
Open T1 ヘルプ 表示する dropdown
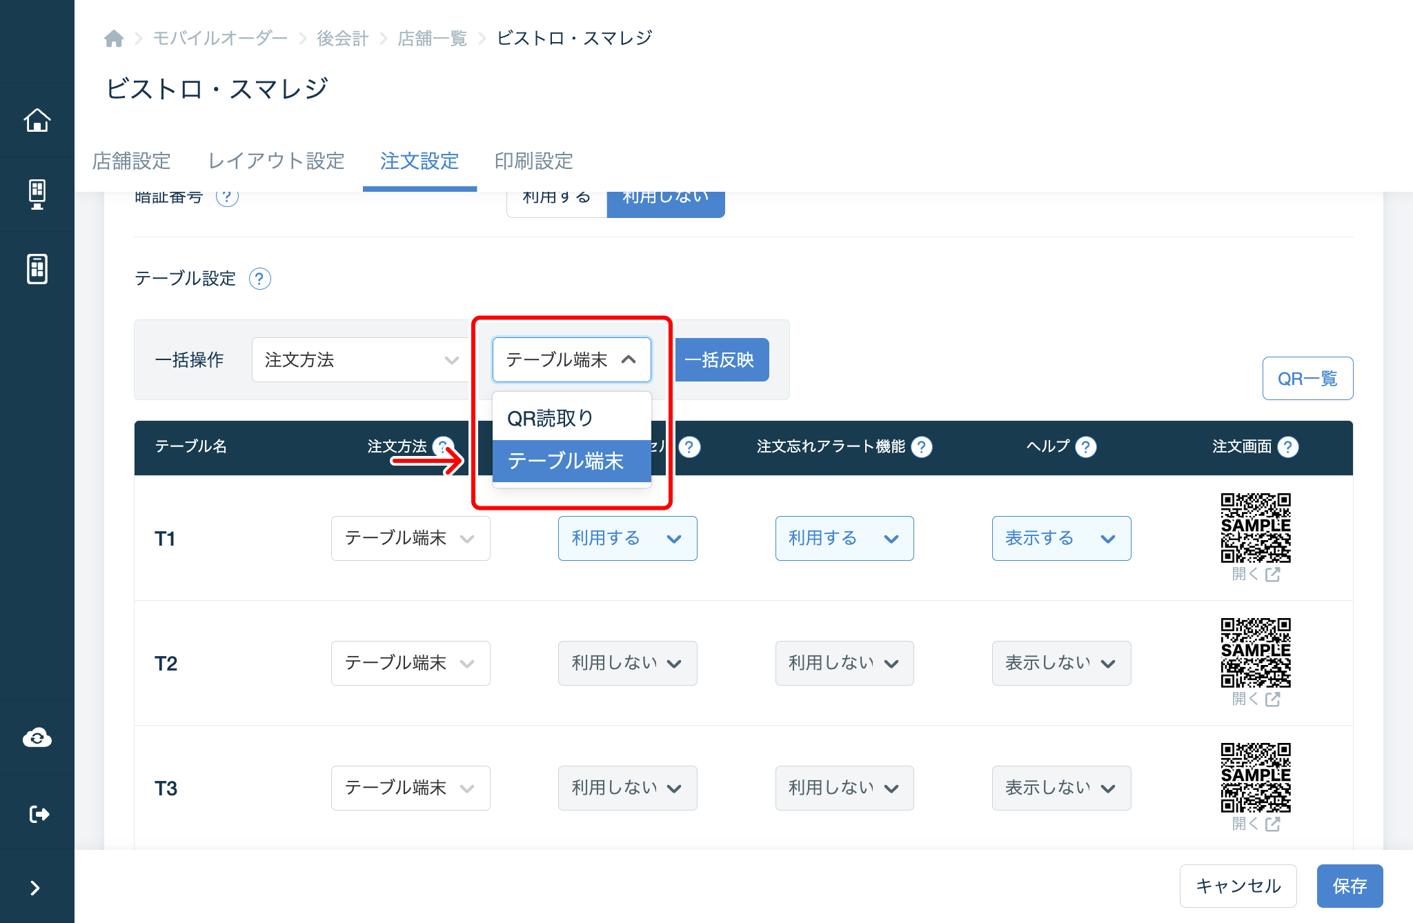click(1062, 538)
